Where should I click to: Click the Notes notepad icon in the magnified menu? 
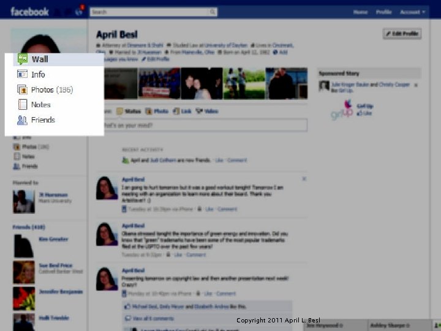[23, 104]
